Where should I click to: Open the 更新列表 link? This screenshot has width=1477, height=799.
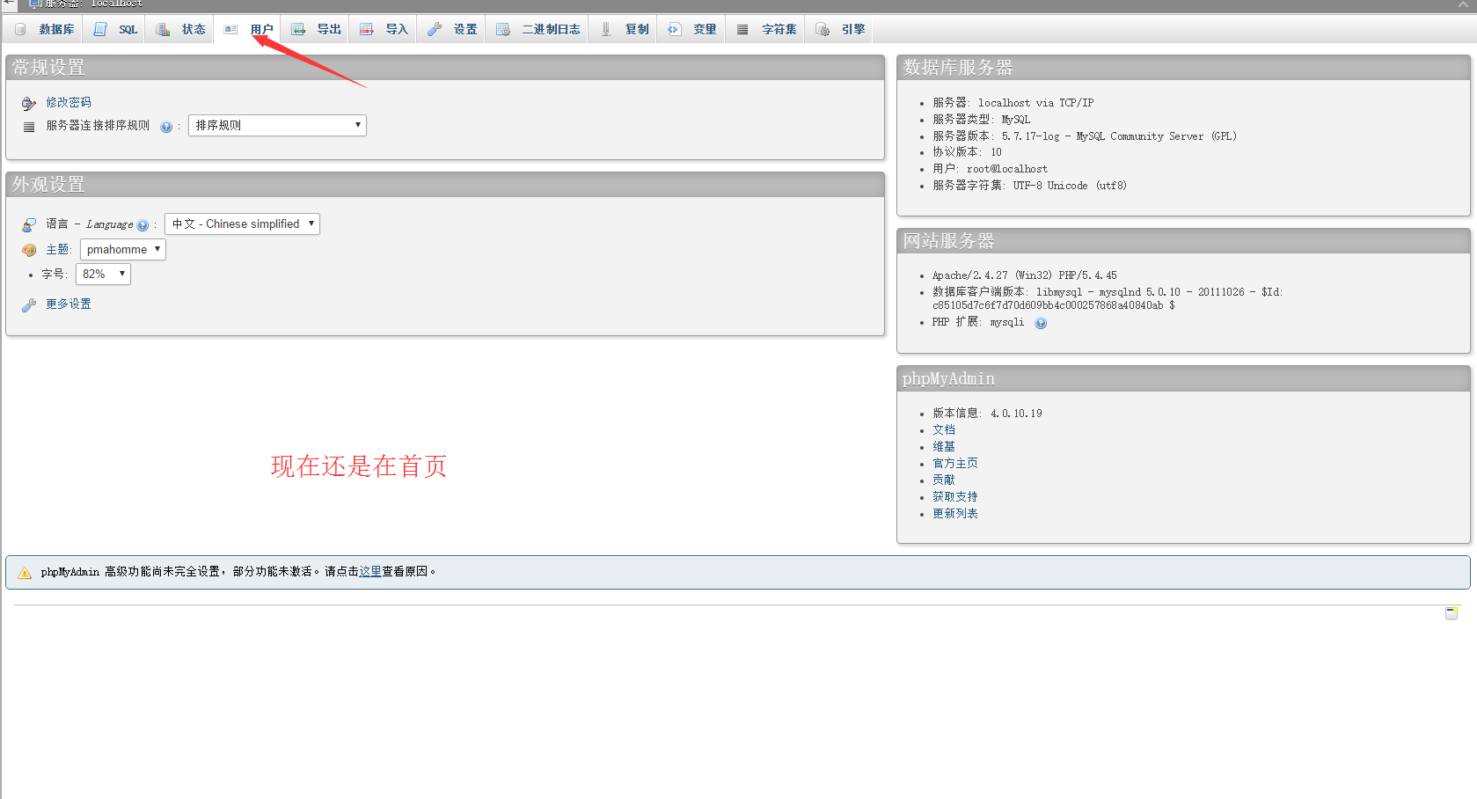tap(955, 514)
